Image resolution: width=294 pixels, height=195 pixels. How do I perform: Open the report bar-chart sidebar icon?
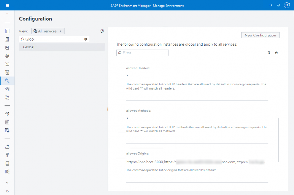(x=7, y=130)
